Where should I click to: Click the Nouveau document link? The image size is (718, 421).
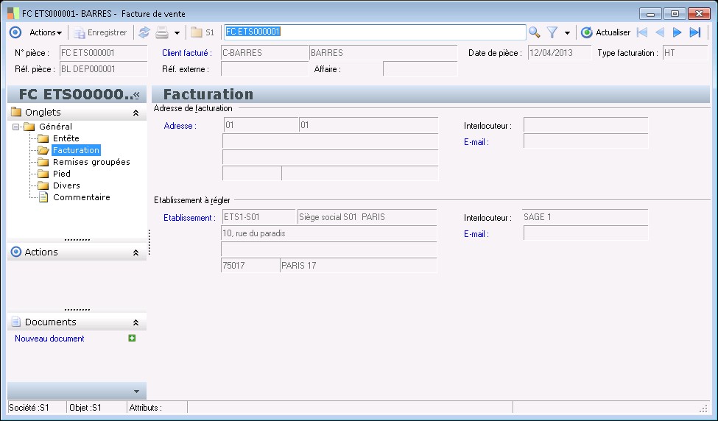click(x=49, y=339)
